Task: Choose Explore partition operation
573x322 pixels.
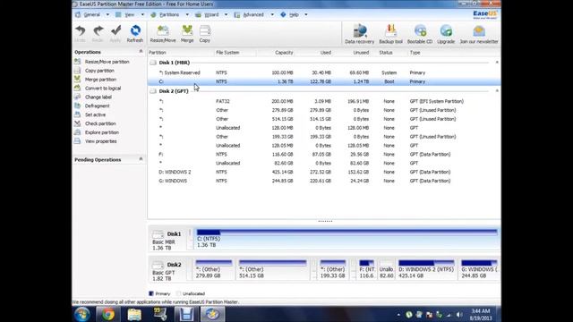Action: point(101,132)
